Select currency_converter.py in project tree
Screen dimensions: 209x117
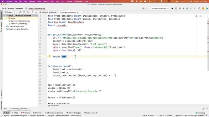click(20, 21)
